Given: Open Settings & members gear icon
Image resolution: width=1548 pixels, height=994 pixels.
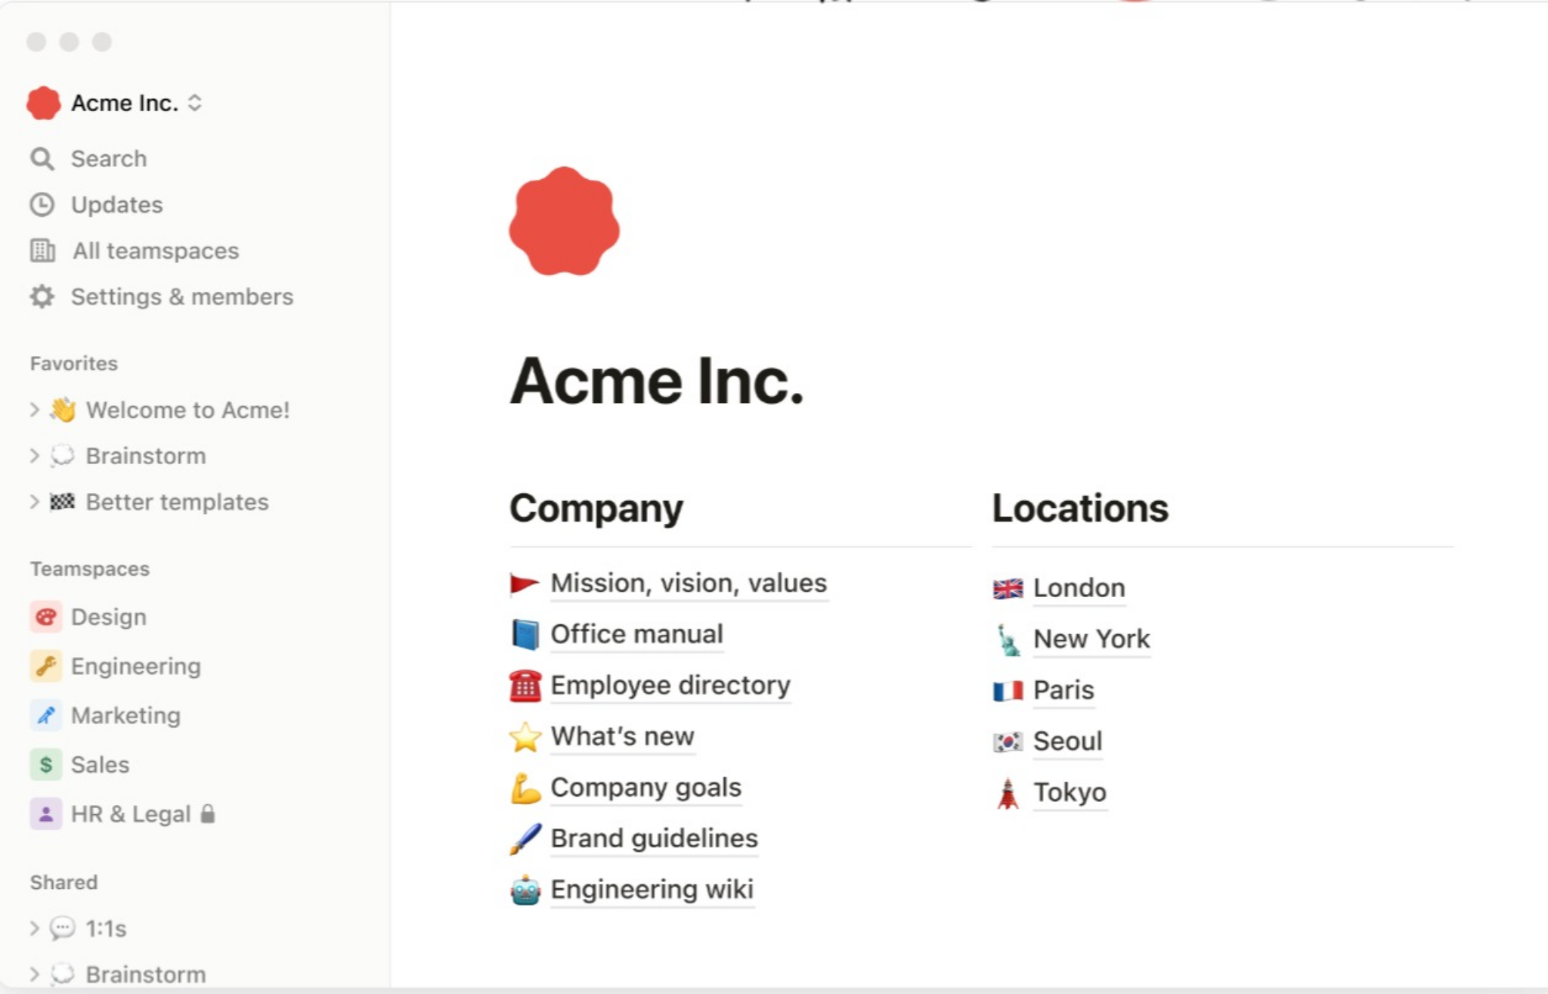Looking at the screenshot, I should 42,297.
